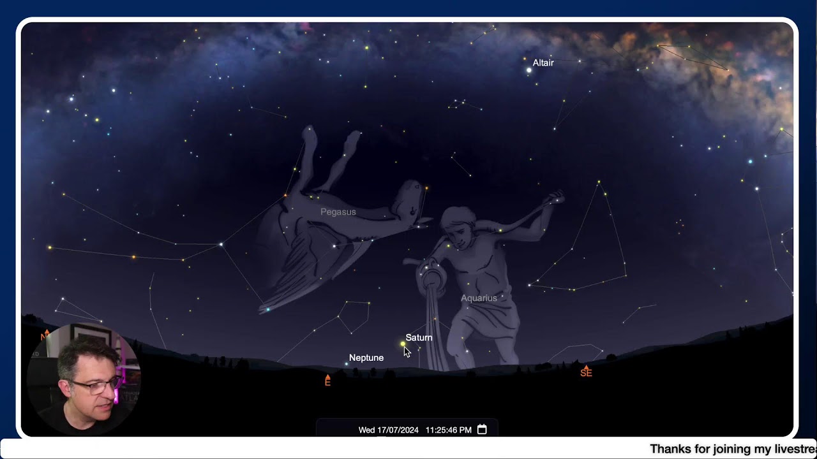Viewport: 817px width, 459px height.
Task: Select the Altair star label
Action: tap(543, 62)
